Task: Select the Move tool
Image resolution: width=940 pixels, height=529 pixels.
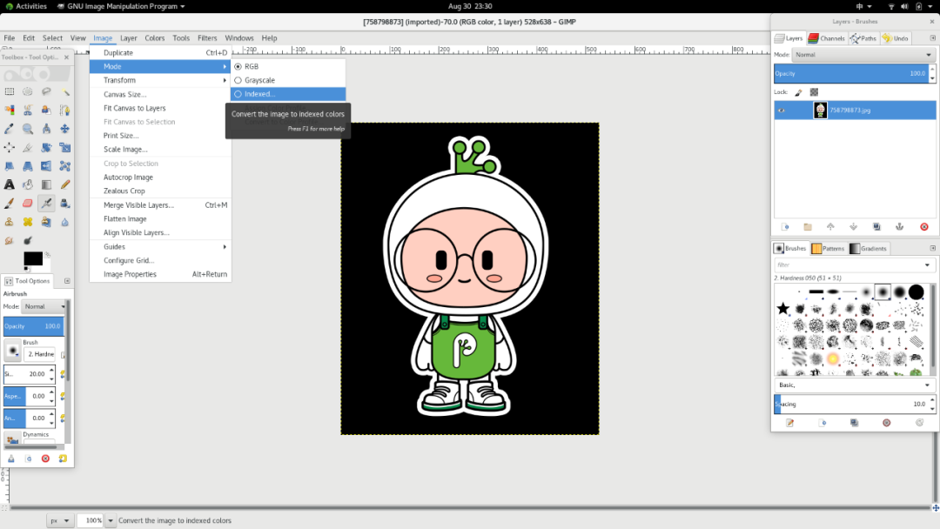Action: click(x=64, y=129)
